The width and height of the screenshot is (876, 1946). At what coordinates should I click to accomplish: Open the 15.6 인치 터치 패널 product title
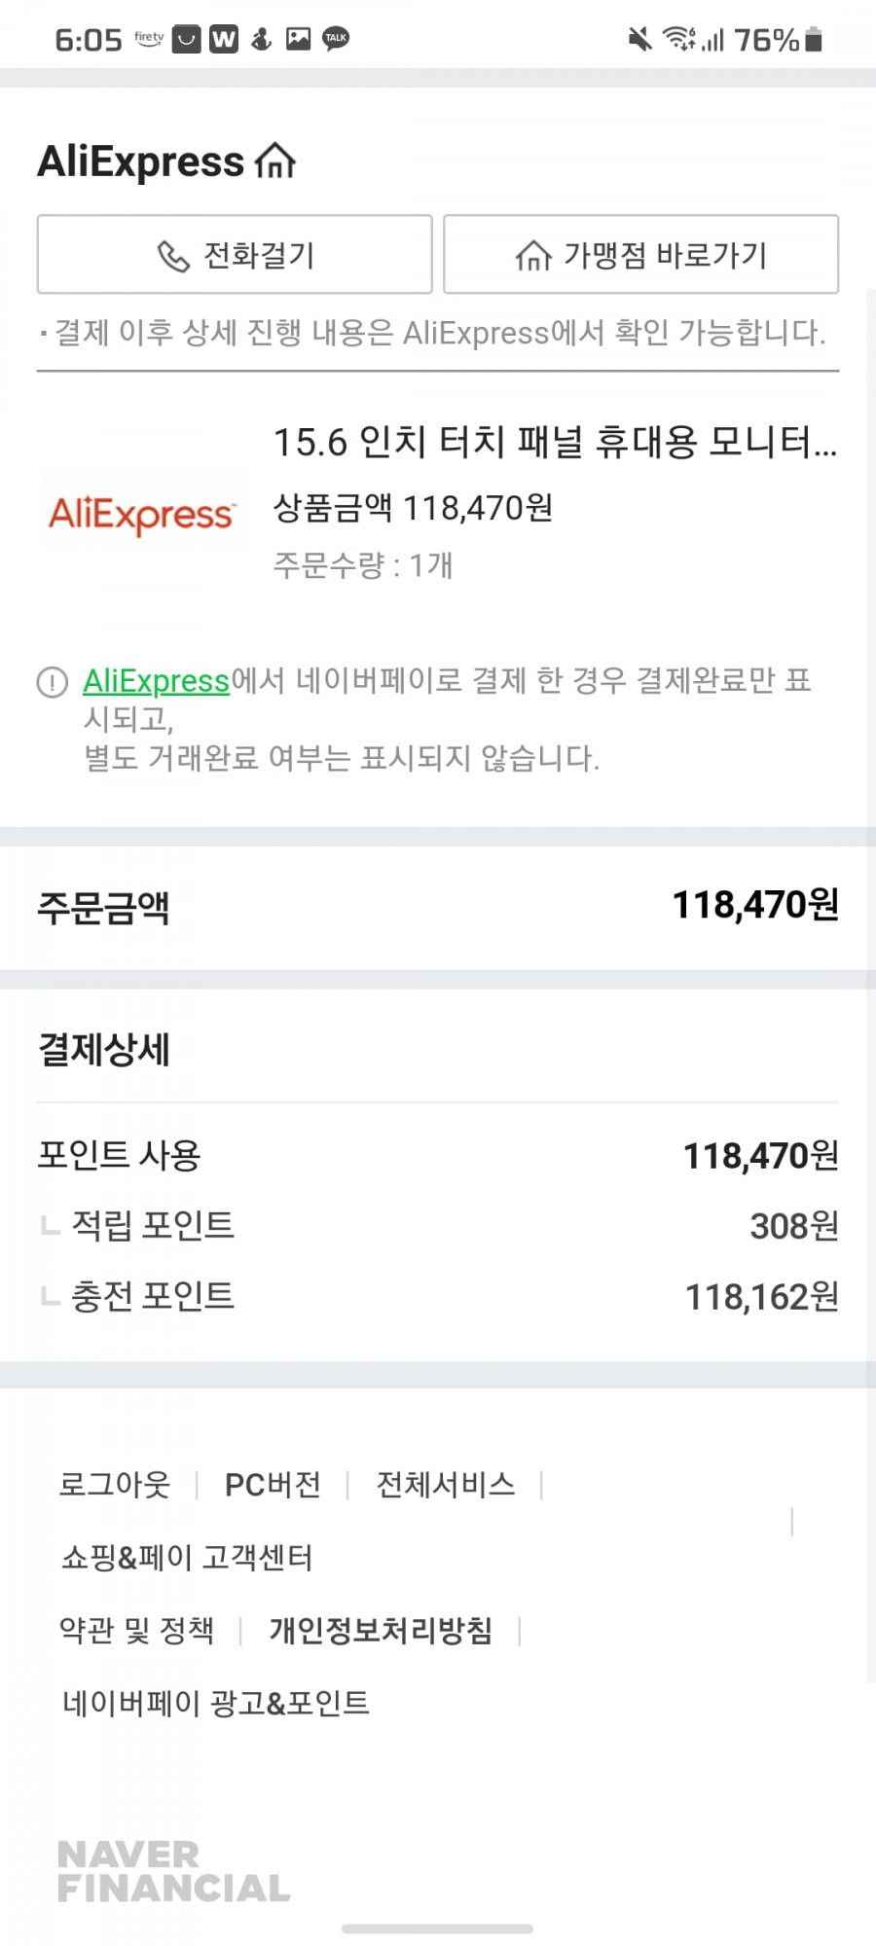[x=555, y=443]
